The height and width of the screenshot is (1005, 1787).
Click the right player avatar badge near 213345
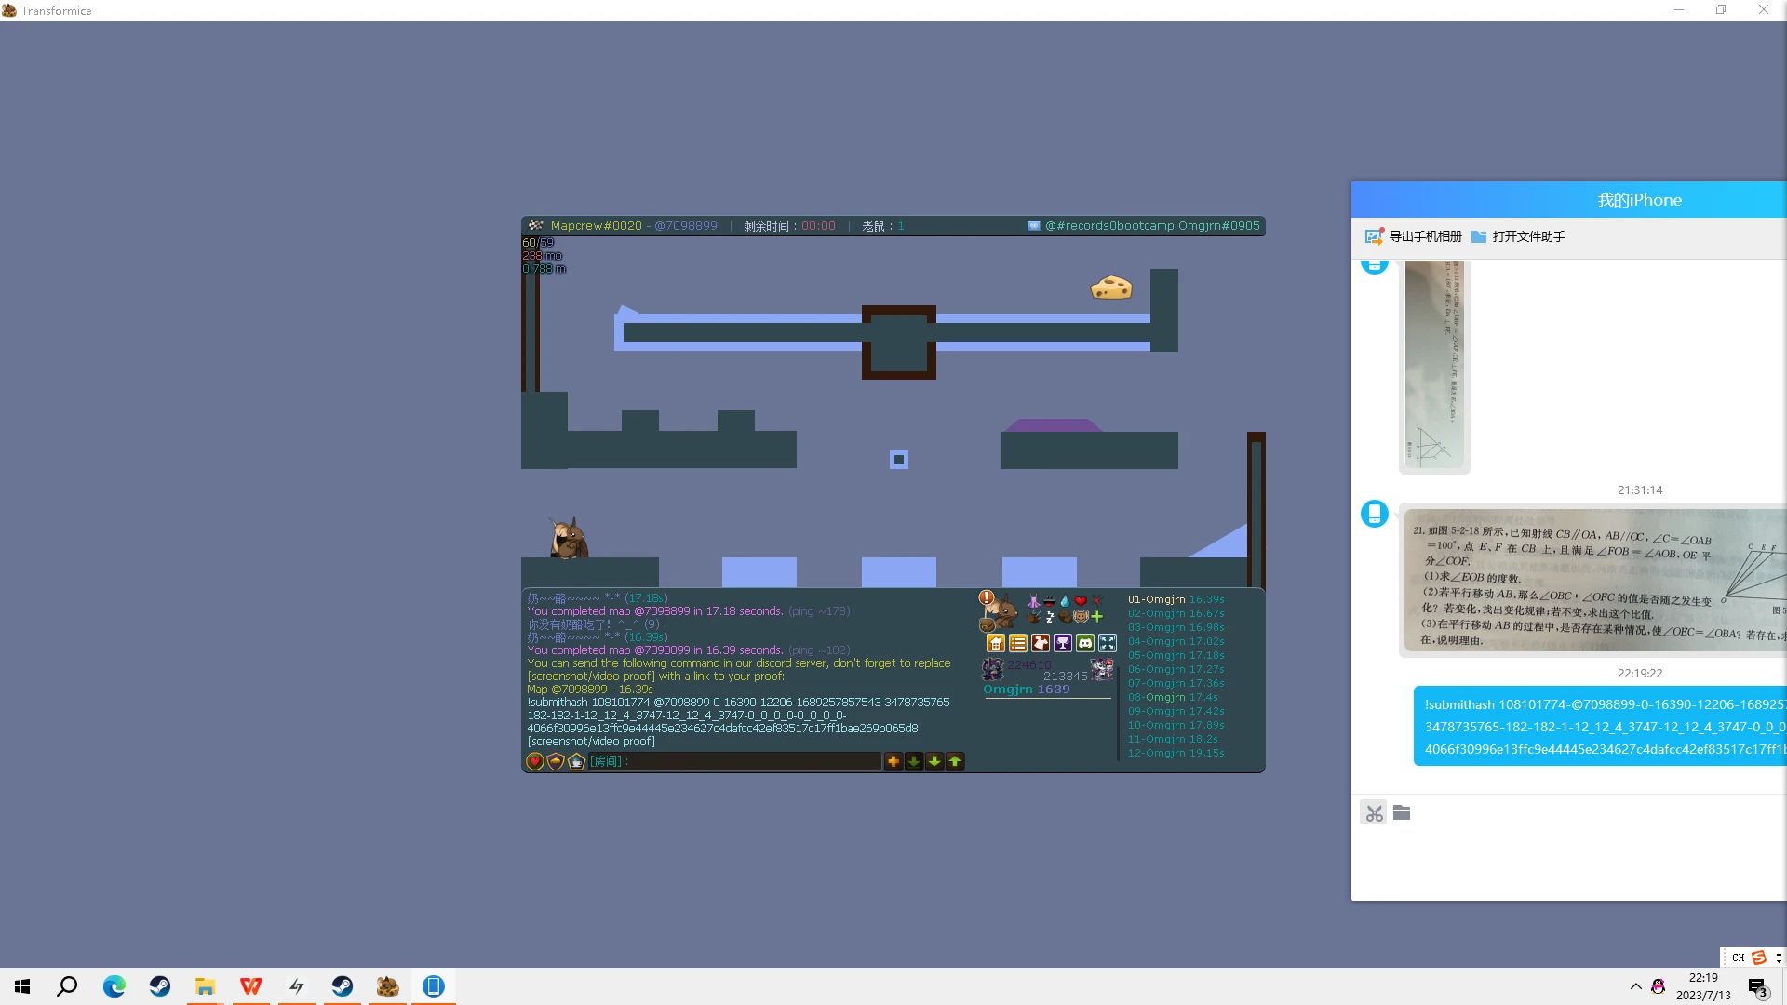point(1102,669)
